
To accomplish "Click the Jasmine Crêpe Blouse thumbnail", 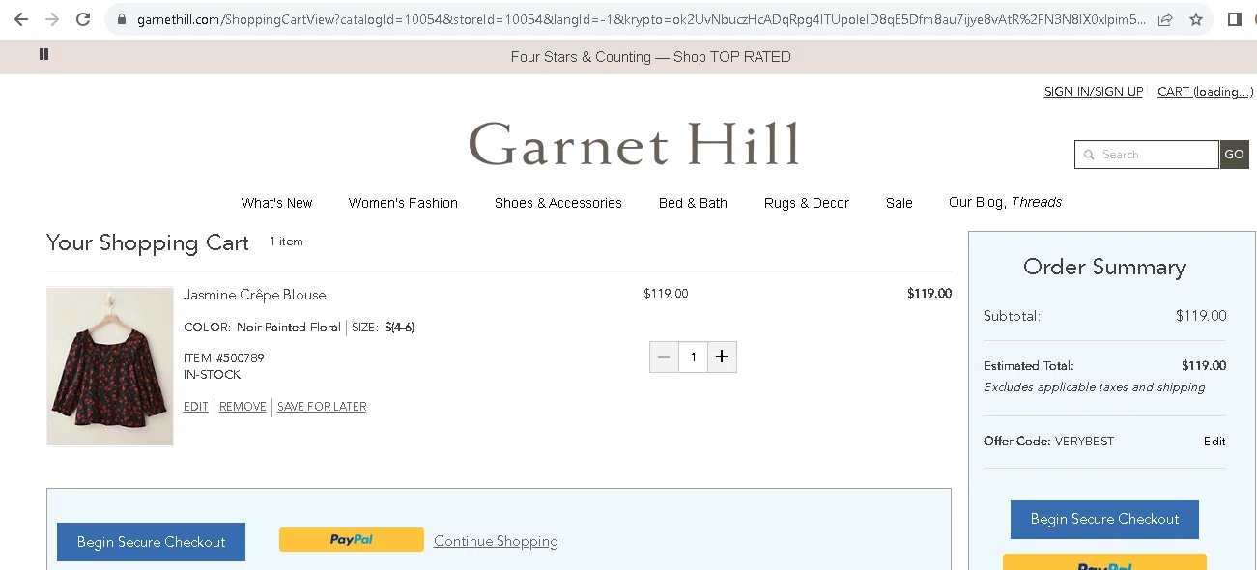I will coord(110,366).
